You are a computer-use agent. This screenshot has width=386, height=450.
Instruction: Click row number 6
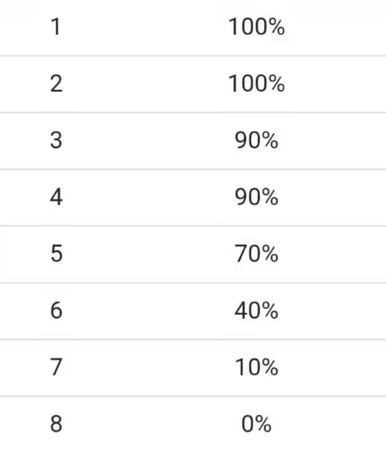click(x=56, y=311)
